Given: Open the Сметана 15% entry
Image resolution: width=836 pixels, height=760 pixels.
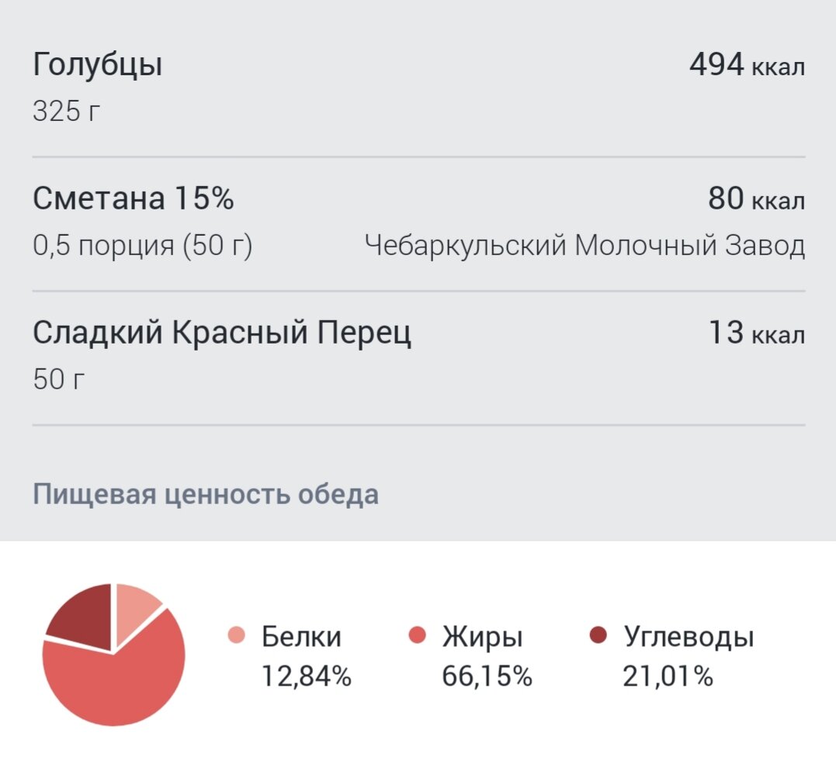Looking at the screenshot, I should pos(418,223).
